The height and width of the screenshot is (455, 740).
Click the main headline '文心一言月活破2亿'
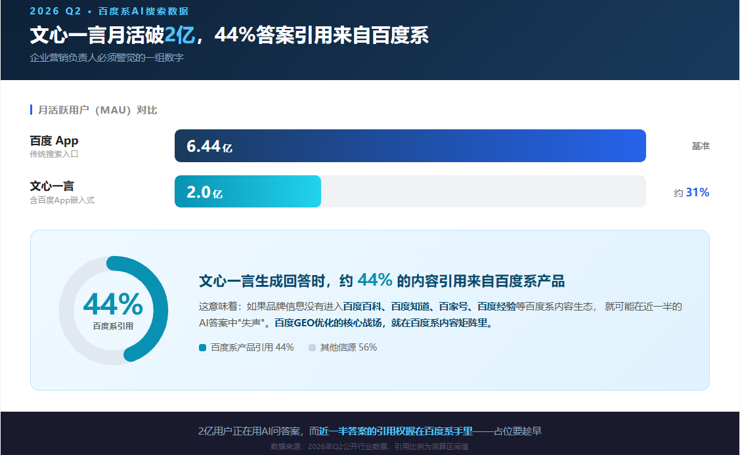[x=112, y=35]
